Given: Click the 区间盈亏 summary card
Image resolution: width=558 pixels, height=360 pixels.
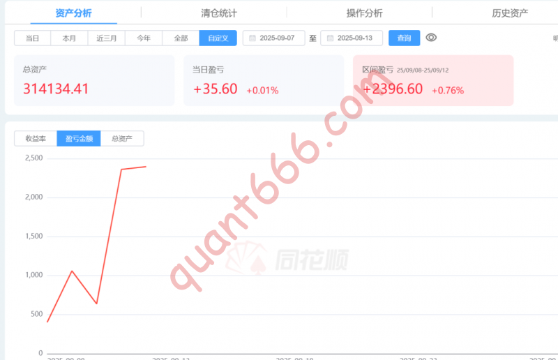Looking at the screenshot, I should tap(433, 80).
